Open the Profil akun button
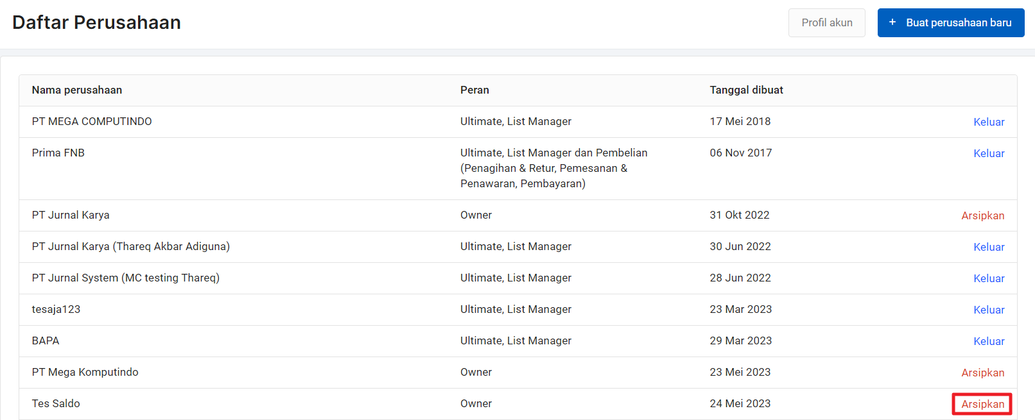 827,22
